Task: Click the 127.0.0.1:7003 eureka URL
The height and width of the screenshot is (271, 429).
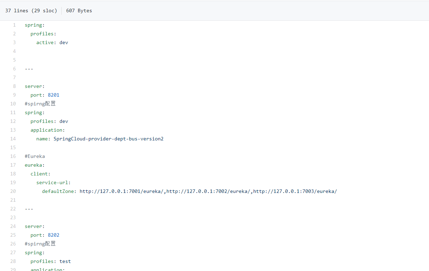Action: (295, 191)
